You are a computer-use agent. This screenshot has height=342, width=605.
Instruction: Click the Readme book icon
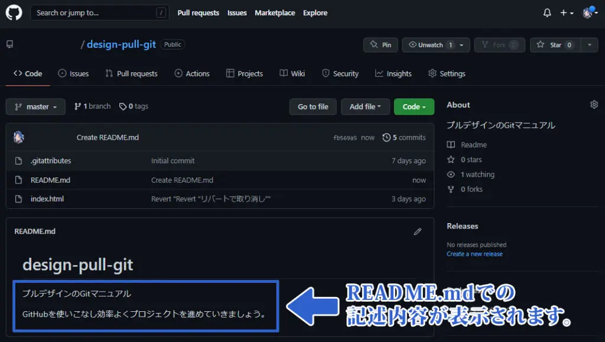click(451, 144)
